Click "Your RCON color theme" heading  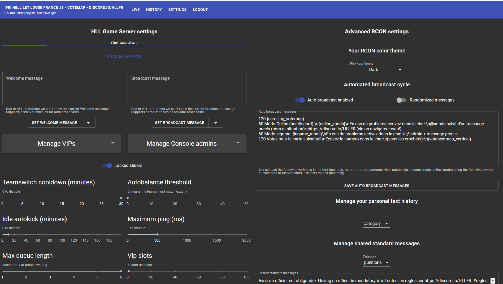(x=377, y=51)
